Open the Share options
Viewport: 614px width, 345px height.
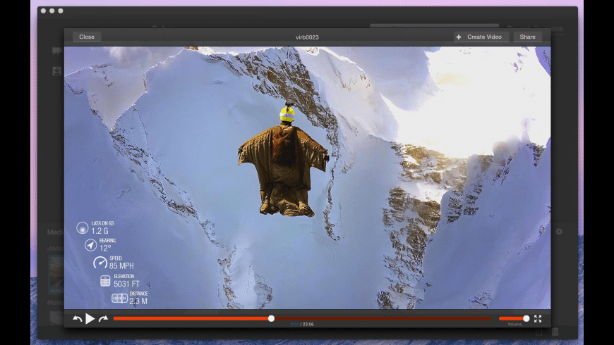[527, 37]
